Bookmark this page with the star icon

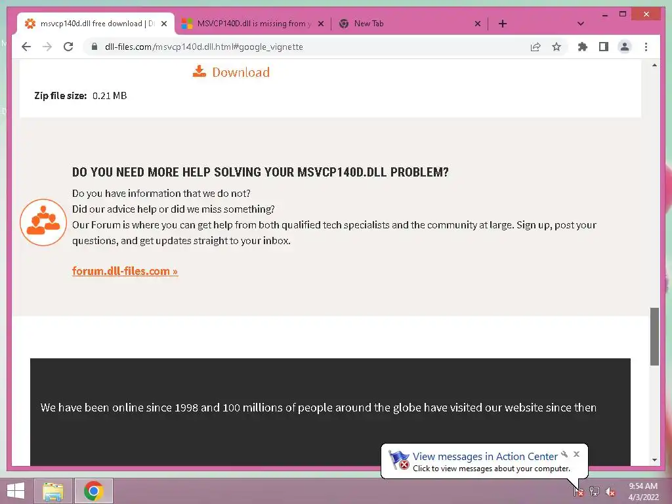556,47
